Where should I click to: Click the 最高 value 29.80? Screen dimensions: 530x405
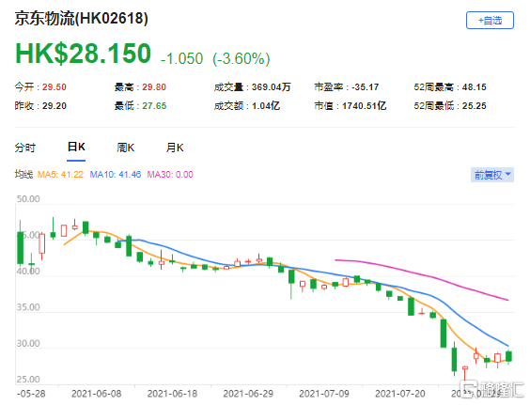pyautogui.click(x=154, y=87)
